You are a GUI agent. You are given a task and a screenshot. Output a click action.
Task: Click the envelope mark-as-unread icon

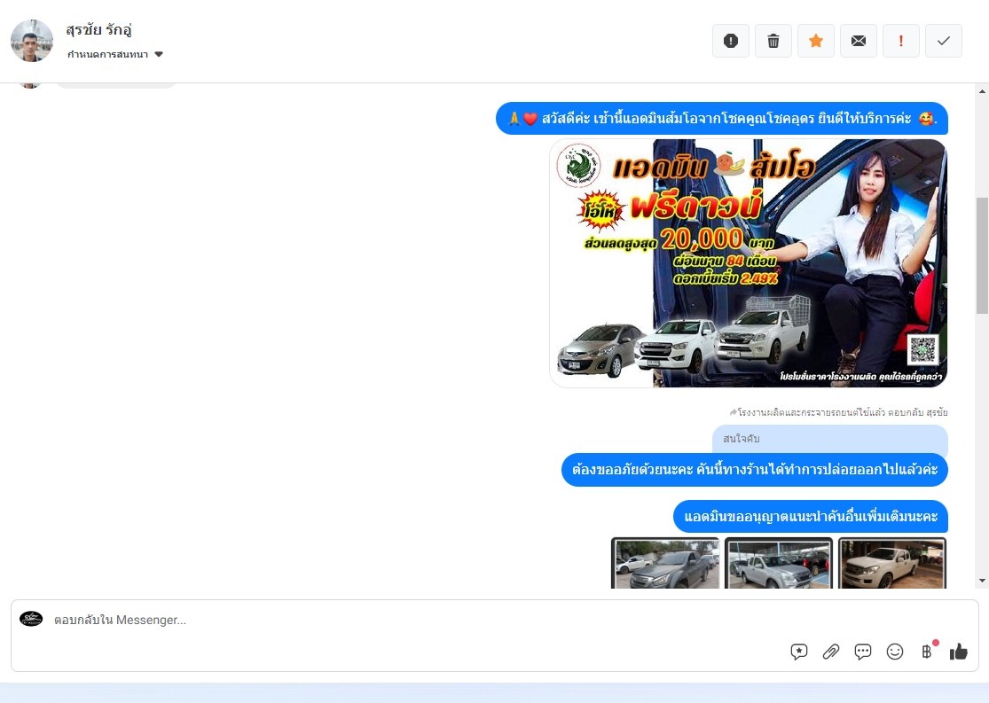(859, 41)
